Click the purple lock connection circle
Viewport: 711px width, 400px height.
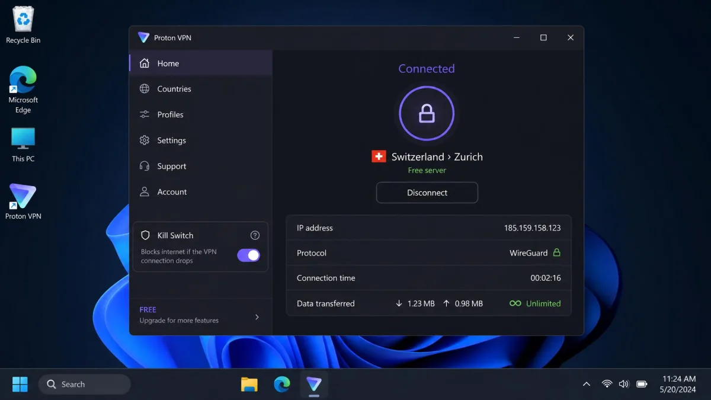click(427, 113)
